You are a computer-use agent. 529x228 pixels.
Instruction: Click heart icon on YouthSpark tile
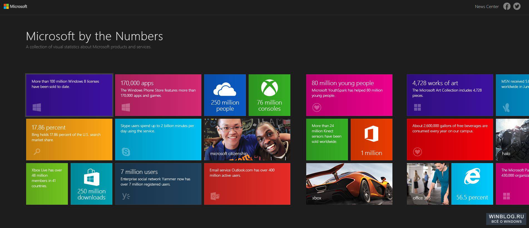click(317, 107)
